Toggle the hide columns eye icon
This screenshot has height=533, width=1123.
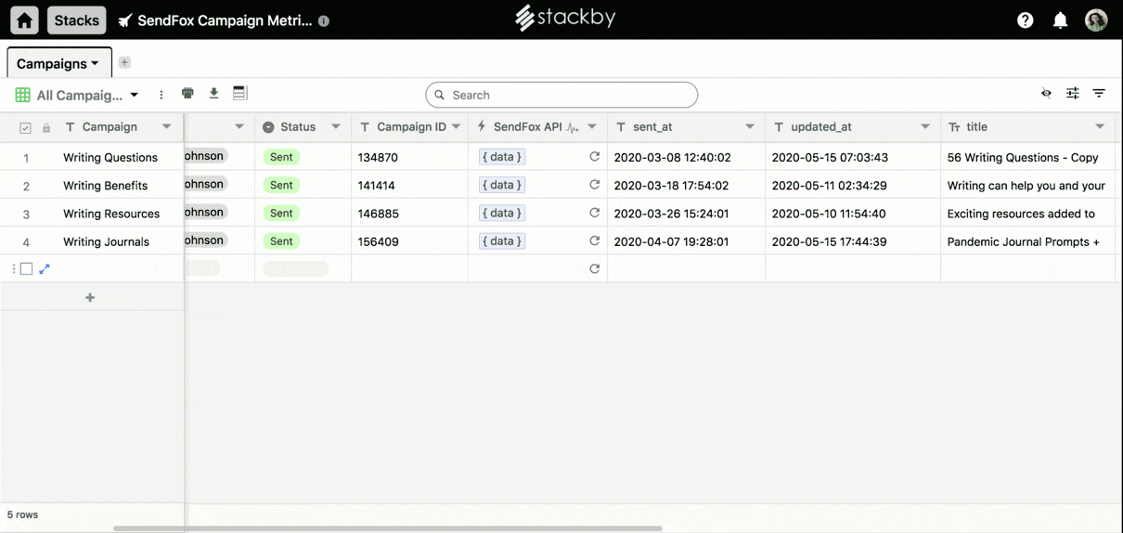(1046, 94)
